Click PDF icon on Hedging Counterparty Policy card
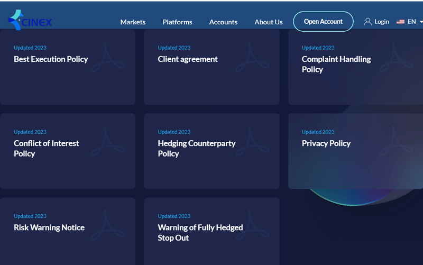 252,141
